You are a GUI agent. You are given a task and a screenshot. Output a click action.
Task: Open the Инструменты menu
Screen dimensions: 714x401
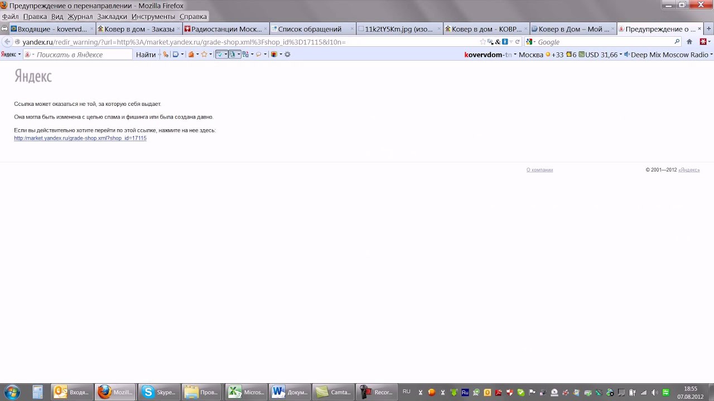point(153,17)
